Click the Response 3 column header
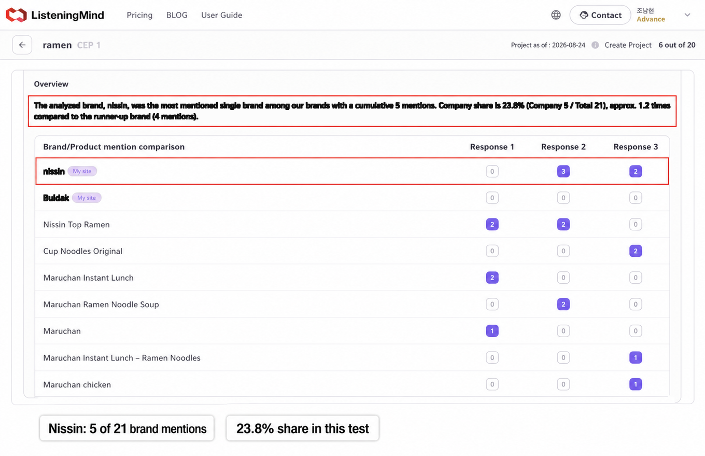Screen dimensions: 705x456 point(636,147)
